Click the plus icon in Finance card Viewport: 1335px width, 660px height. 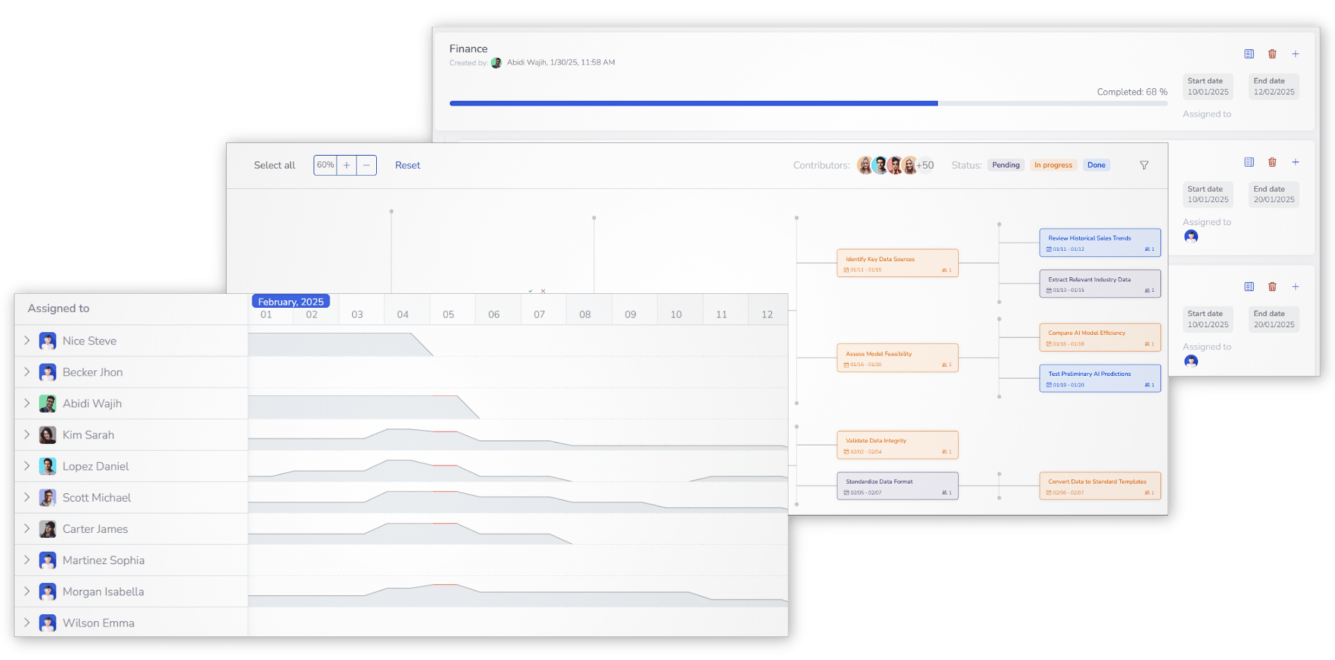(1295, 54)
